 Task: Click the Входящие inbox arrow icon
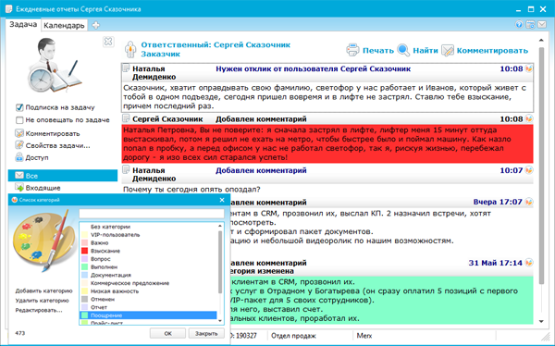point(19,188)
